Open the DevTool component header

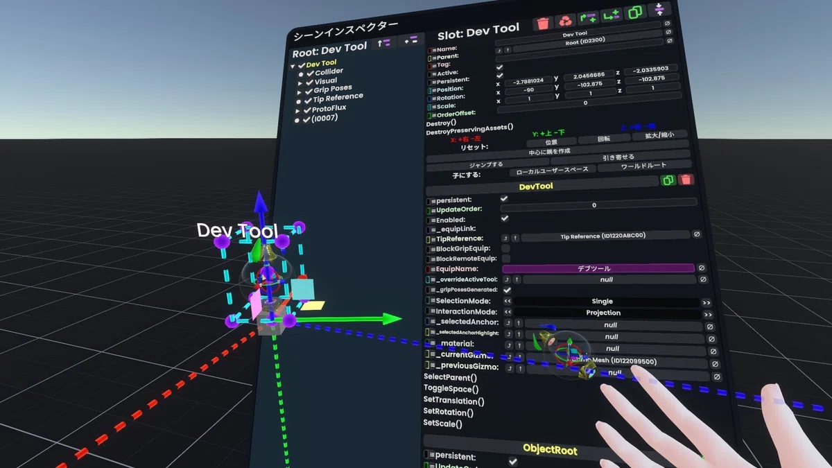[541, 186]
